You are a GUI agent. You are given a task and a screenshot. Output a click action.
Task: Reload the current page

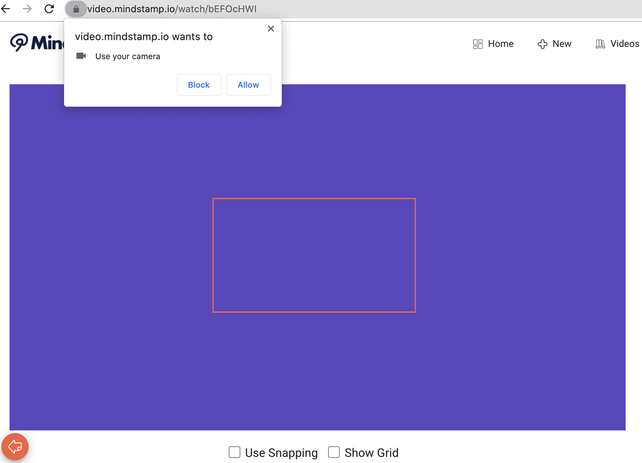pos(49,9)
